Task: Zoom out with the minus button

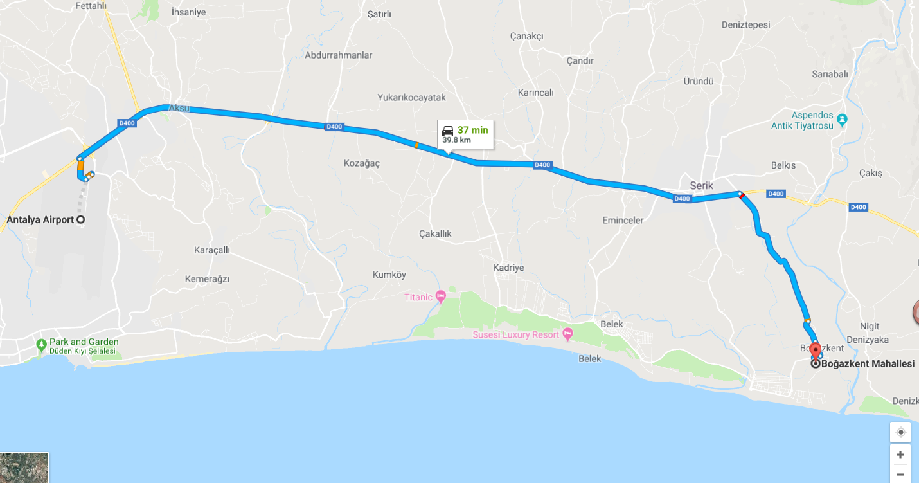Action: (x=900, y=475)
